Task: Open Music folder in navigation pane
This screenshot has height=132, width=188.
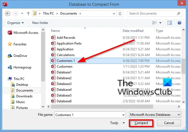Action: click(18, 102)
